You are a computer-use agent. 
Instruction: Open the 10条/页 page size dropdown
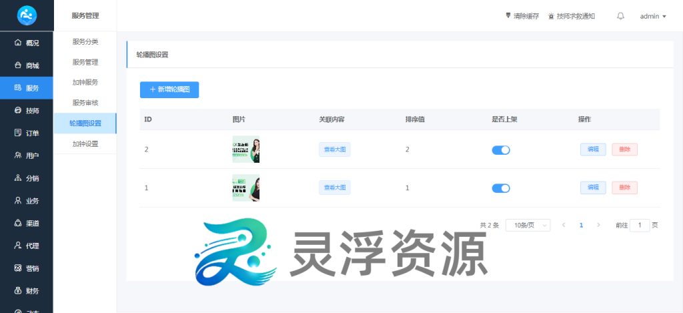[x=528, y=226]
